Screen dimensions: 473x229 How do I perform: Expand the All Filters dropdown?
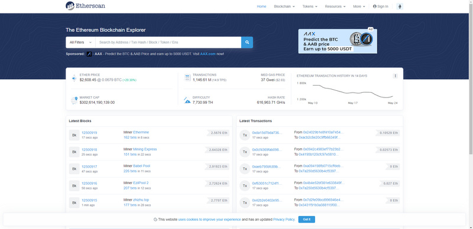point(80,42)
